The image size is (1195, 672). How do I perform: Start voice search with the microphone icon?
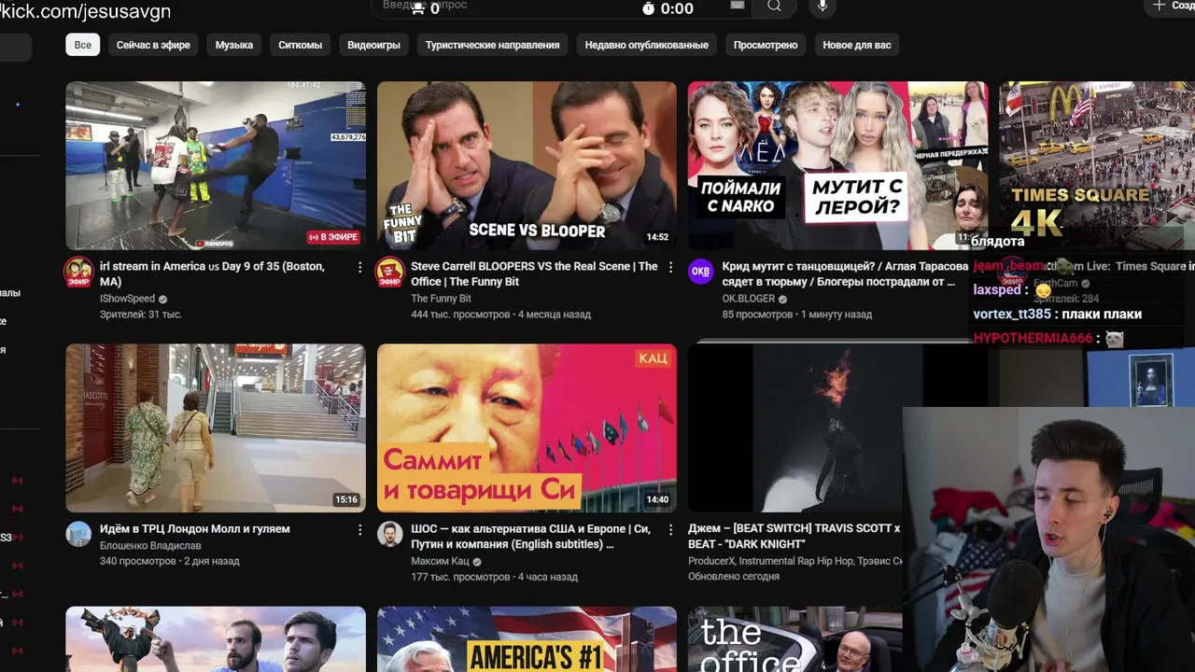(x=822, y=7)
